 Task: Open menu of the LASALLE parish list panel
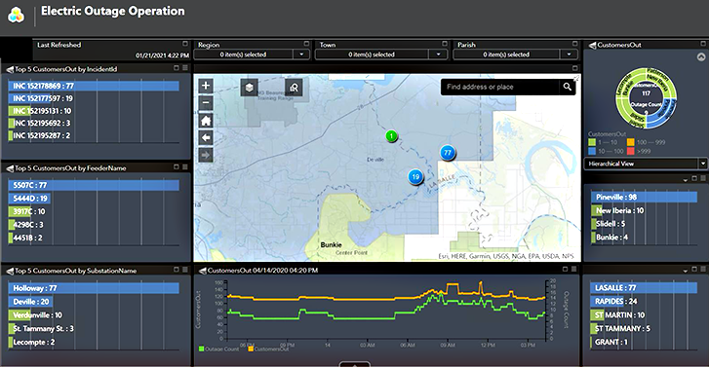(x=703, y=269)
